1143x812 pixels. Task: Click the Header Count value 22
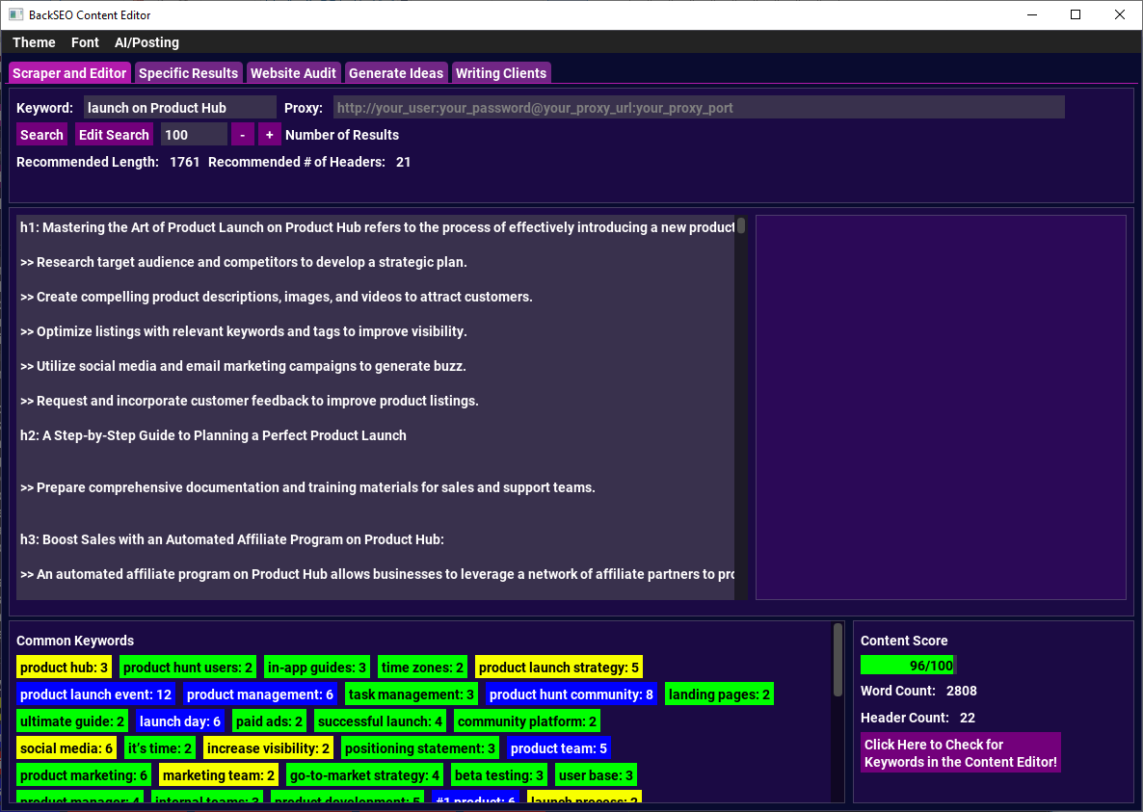pyautogui.click(x=968, y=718)
